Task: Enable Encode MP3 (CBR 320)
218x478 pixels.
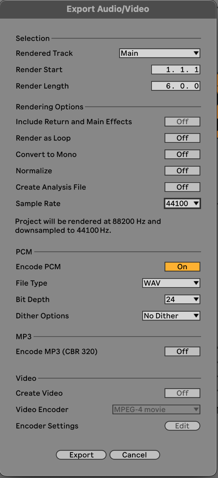Action: pos(182,351)
